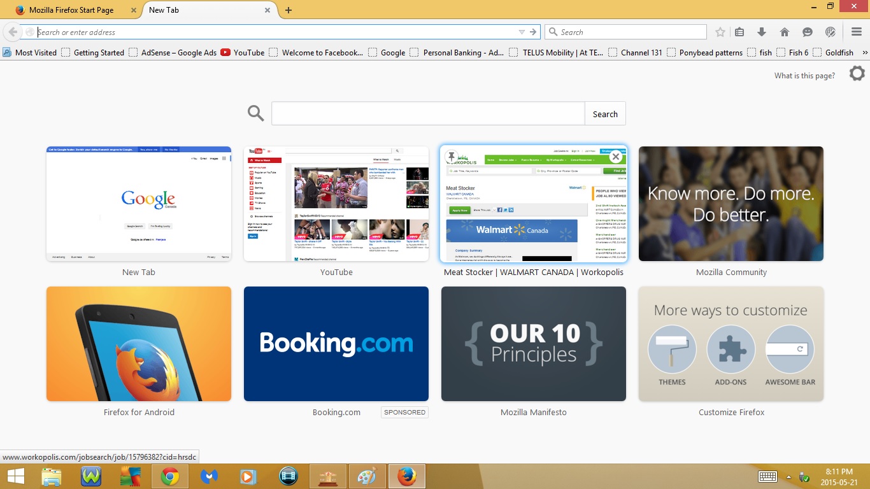Open Channel 131 bookmark
Image resolution: width=870 pixels, height=489 pixels.
coord(636,53)
